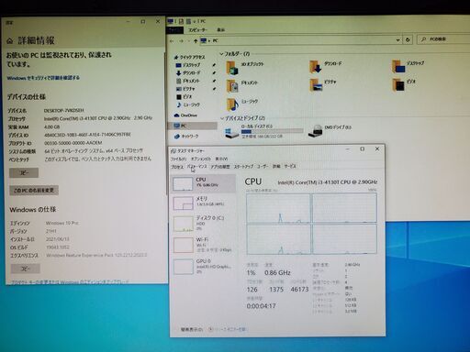
Task: Open OneDrive in the navigation pane
Action: [x=186, y=115]
